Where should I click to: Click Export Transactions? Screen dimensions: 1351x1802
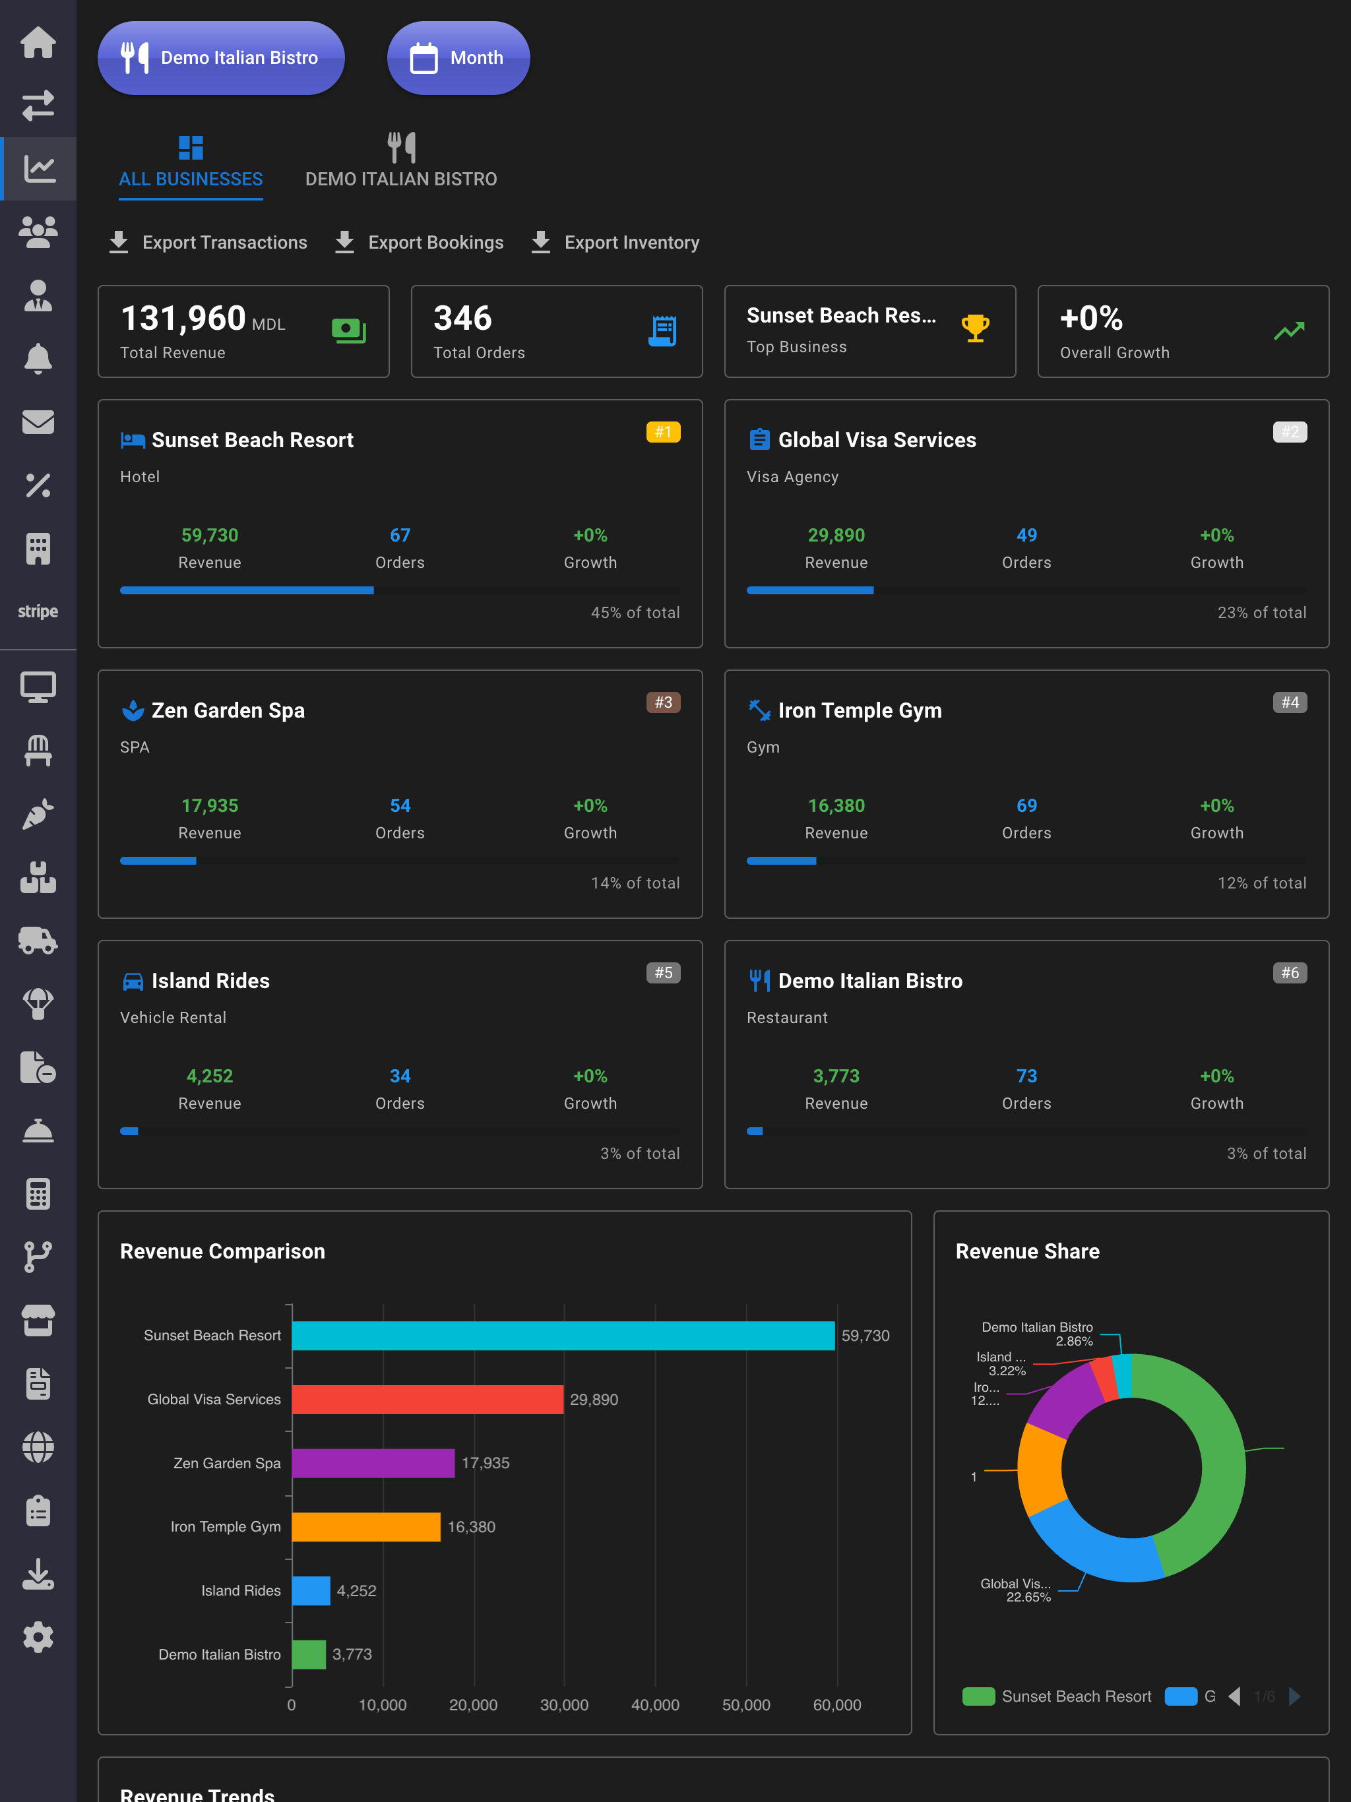click(208, 242)
